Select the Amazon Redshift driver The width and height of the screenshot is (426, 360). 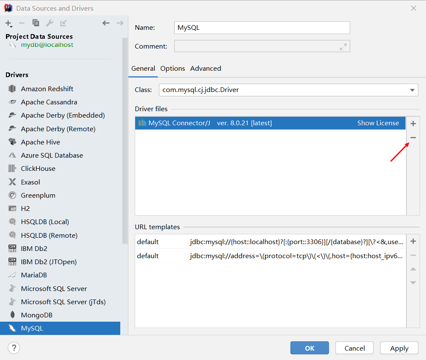tap(60, 89)
